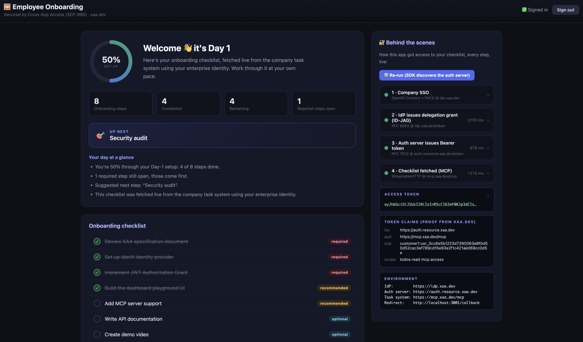This screenshot has height=342, width=583.
Task: Click the Onboarding checklist heading
Action: [x=117, y=226]
